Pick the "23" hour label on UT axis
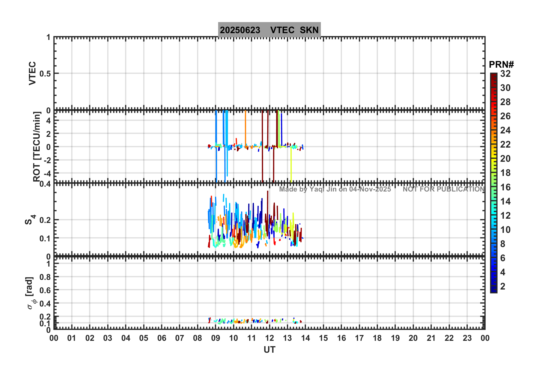Viewport: 539px width, 366px height. point(467,338)
